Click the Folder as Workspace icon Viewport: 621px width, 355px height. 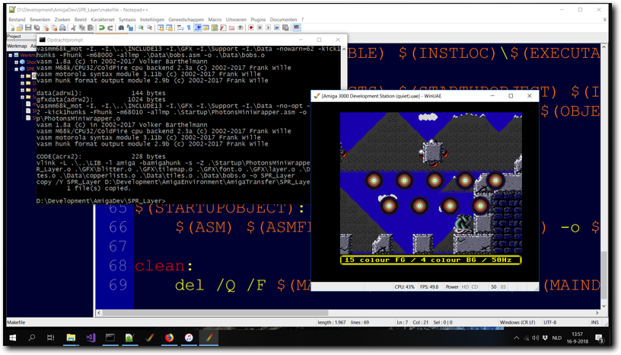(x=231, y=27)
